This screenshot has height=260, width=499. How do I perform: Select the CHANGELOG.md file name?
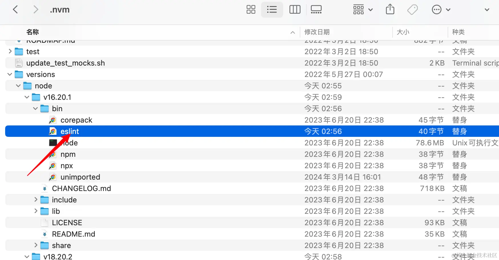click(x=81, y=188)
